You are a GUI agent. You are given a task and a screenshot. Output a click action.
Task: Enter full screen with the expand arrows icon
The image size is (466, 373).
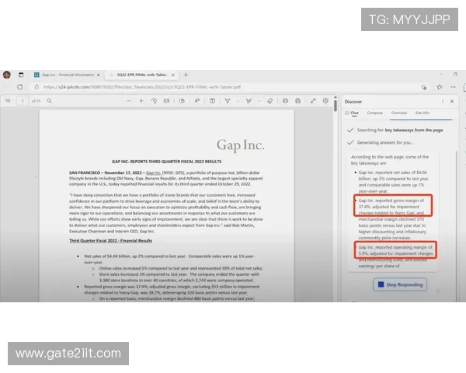(311, 100)
